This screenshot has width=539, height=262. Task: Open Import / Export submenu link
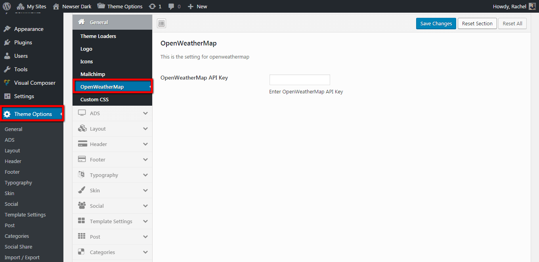[22, 257]
